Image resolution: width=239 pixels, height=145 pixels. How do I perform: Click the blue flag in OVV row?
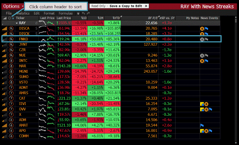click(210, 109)
